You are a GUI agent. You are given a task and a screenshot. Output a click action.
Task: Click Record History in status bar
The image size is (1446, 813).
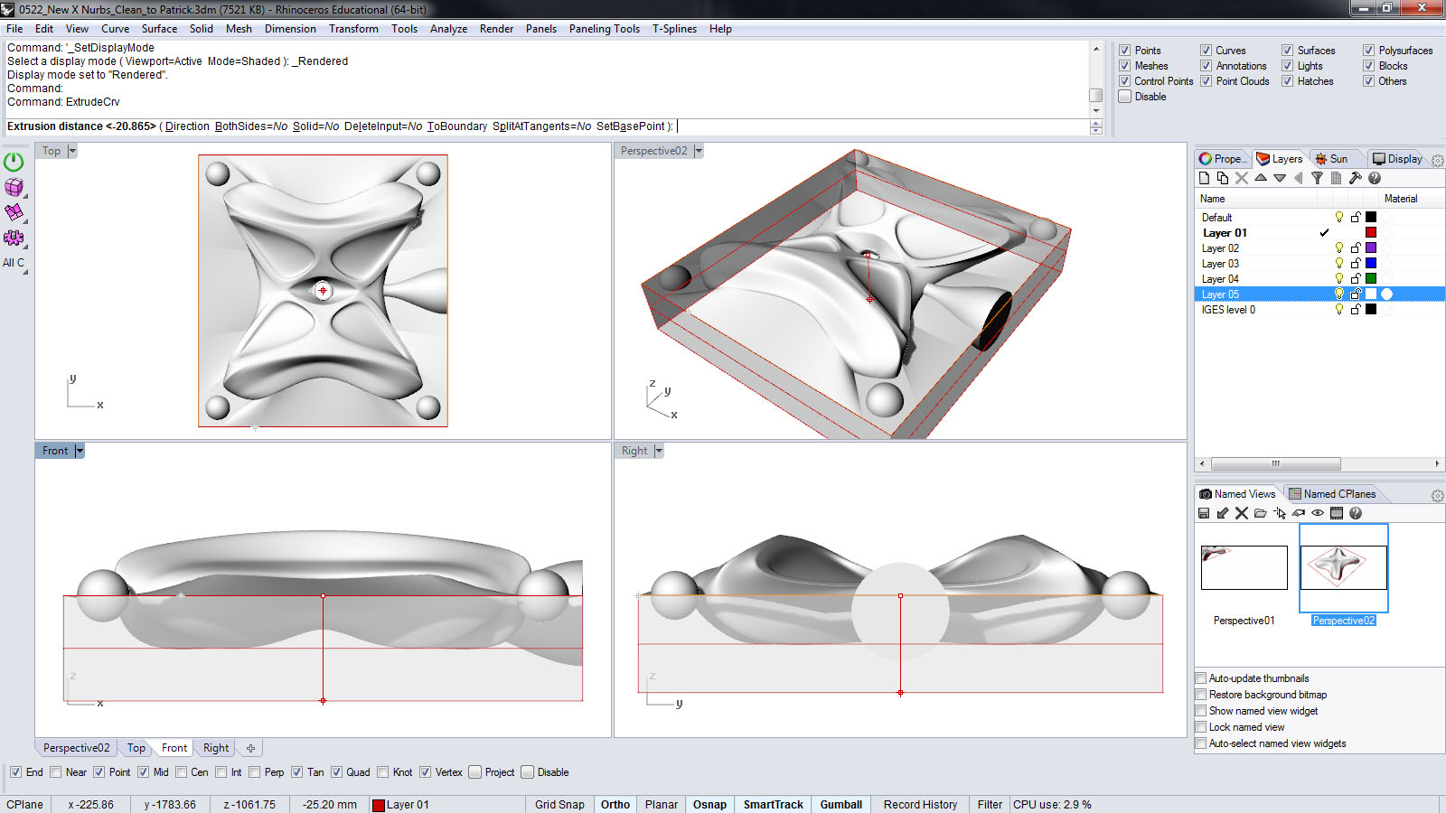(920, 805)
